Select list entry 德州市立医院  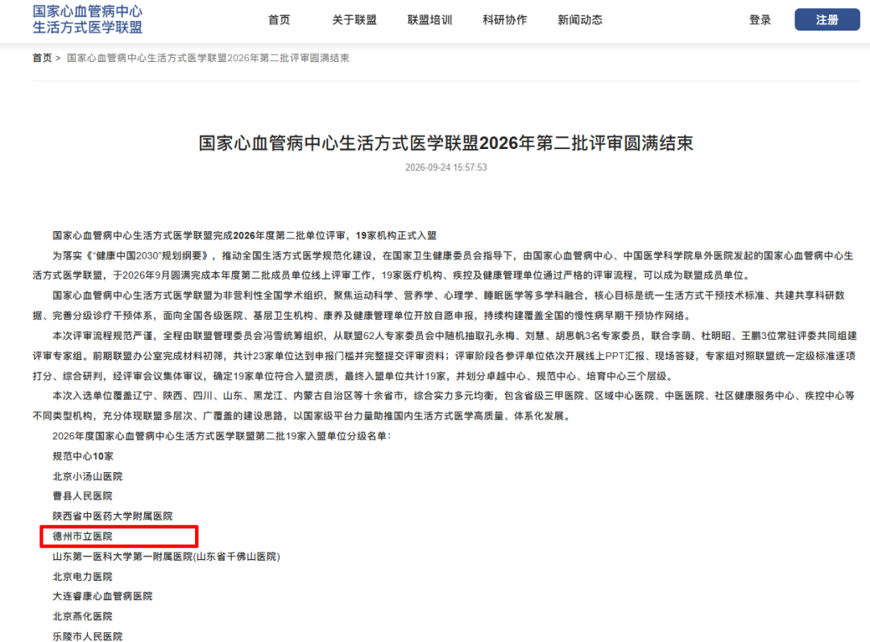point(82,536)
